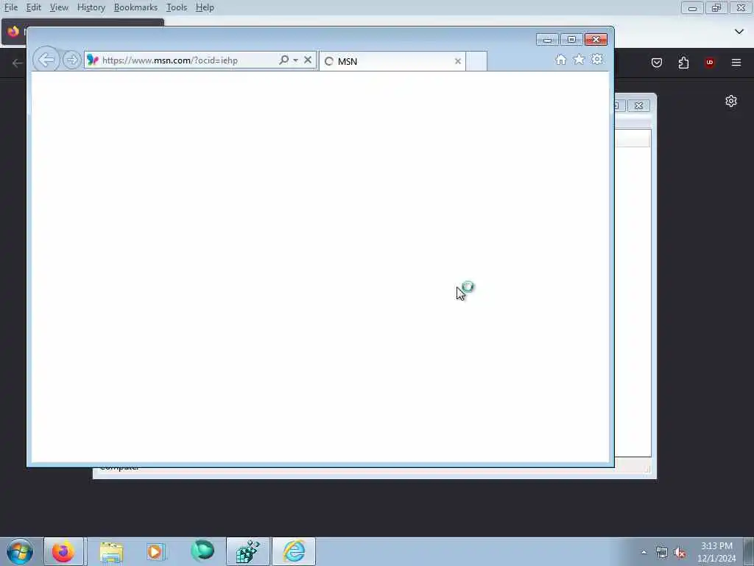Open Internet Explorer tools gear
The height and width of the screenshot is (566, 754).
point(596,59)
